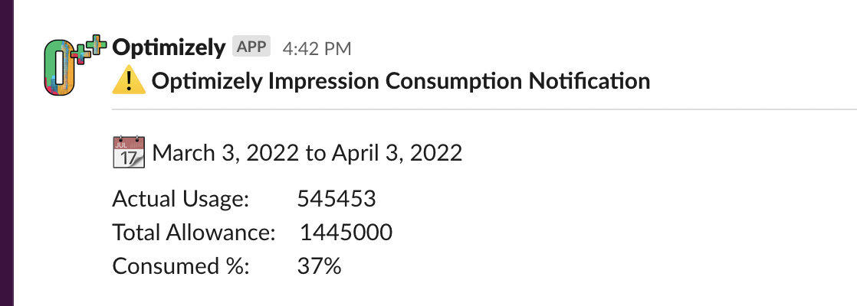Select the actual usage value 545453
The width and height of the screenshot is (857, 306).
point(336,200)
